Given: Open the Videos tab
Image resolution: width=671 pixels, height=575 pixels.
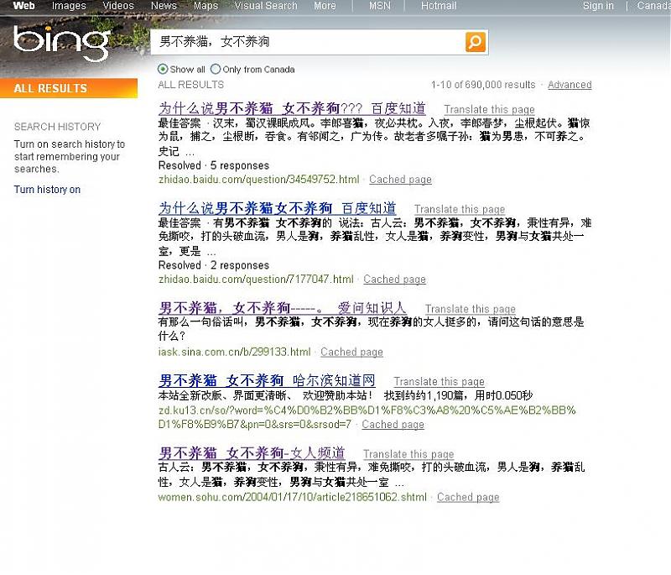Looking at the screenshot, I should click(x=118, y=6).
